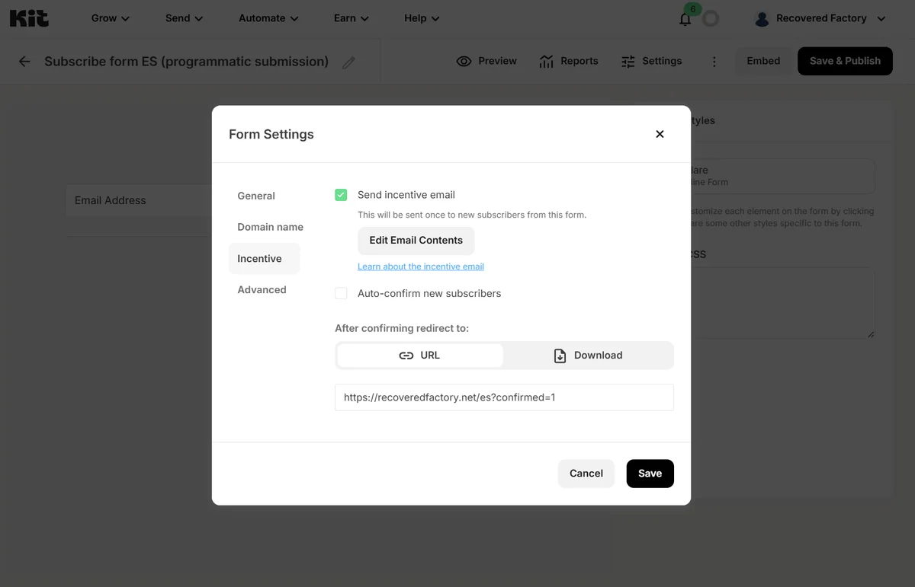Expand the Recovered Factory account menu
The width and height of the screenshot is (915, 587).
coord(819,18)
